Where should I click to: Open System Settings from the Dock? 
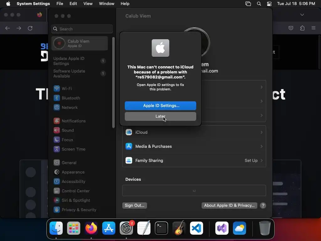126,228
